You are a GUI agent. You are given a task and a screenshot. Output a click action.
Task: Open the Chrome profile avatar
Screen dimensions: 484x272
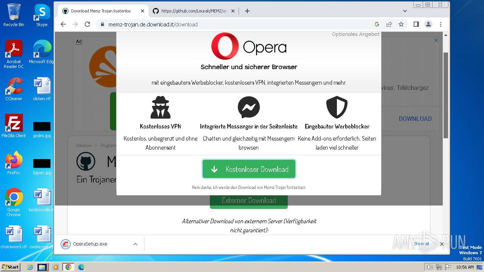click(x=428, y=24)
